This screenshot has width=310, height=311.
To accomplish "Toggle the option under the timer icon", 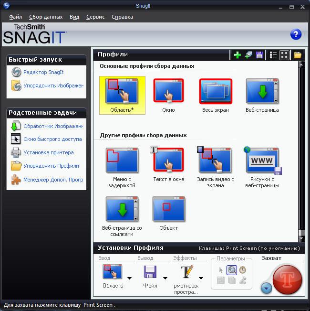I will 242,280.
